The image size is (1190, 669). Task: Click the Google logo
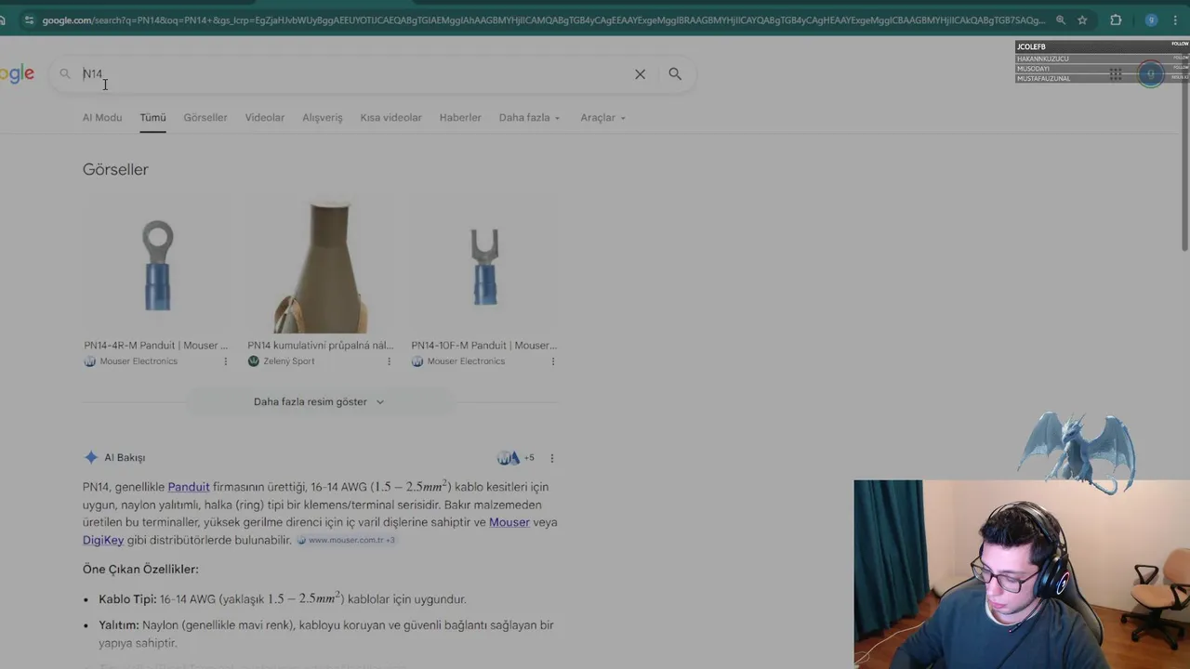coord(17,74)
